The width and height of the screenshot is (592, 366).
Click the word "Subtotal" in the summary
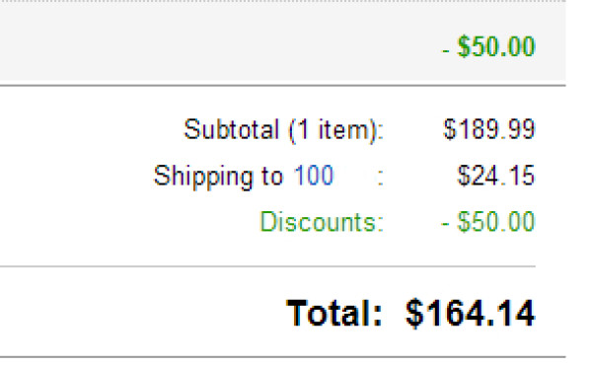[x=231, y=129]
